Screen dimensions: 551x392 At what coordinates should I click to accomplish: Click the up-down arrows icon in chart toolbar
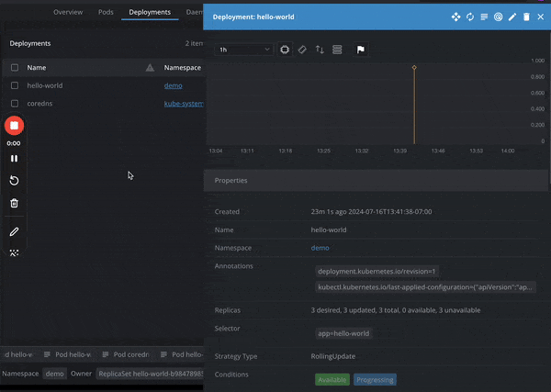[320, 50]
